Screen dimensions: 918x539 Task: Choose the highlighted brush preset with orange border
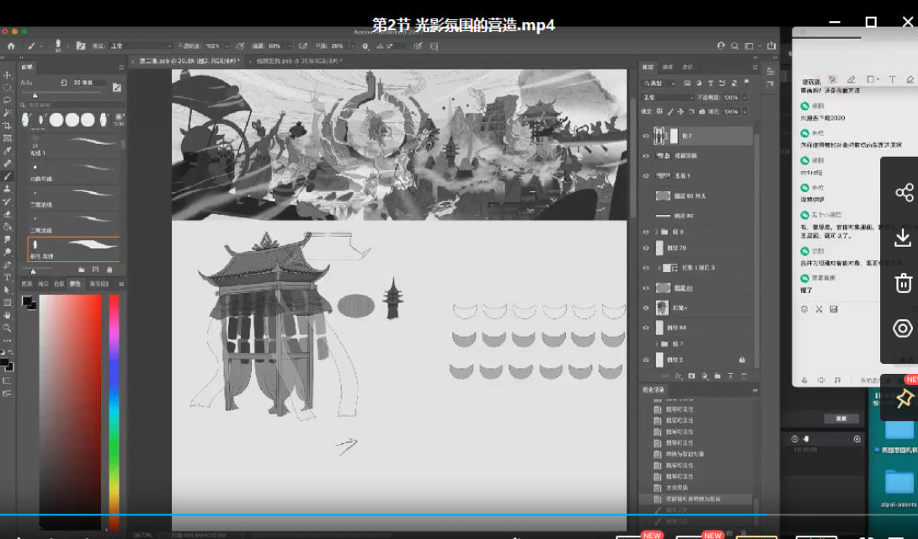(x=73, y=248)
